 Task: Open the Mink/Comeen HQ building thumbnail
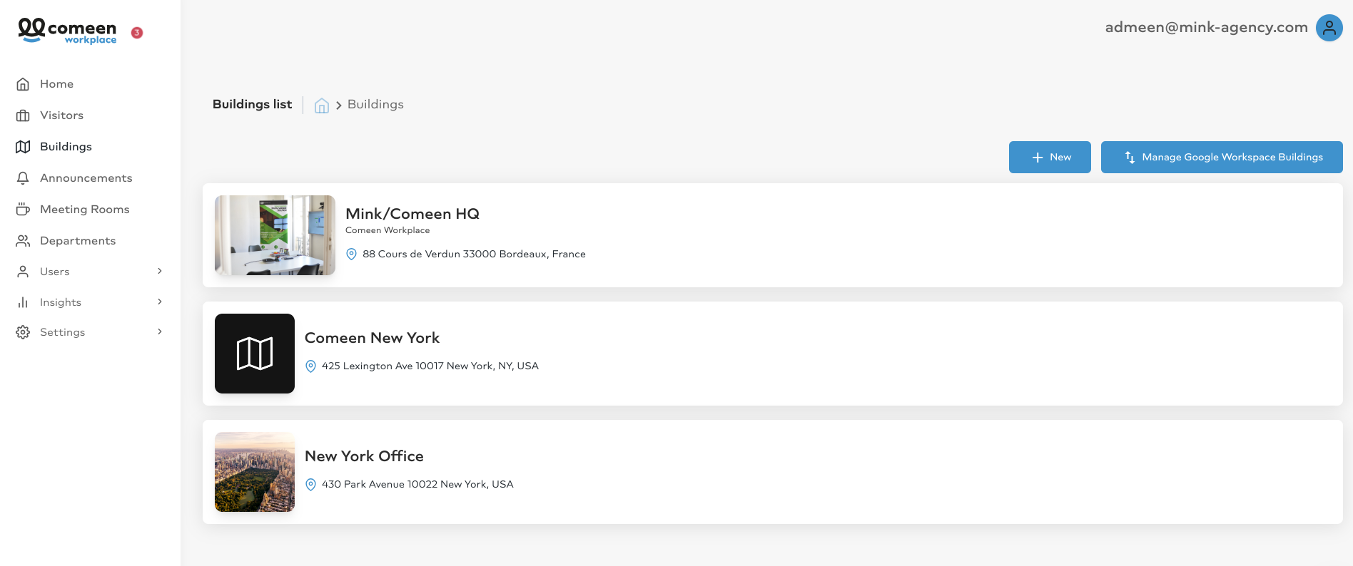tap(275, 235)
